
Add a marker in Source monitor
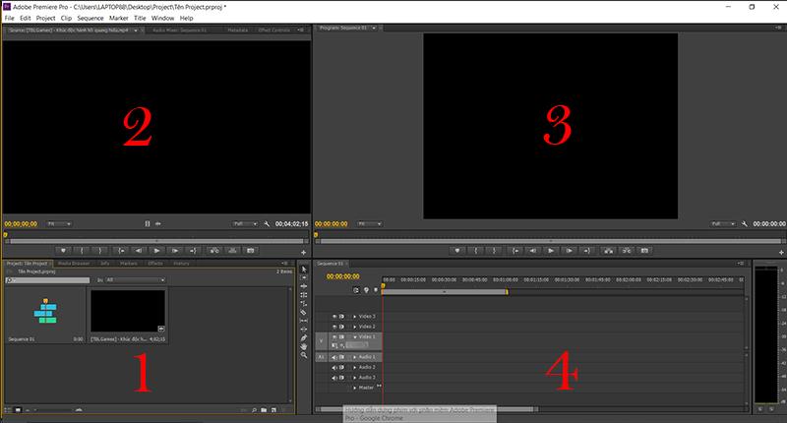(x=63, y=251)
